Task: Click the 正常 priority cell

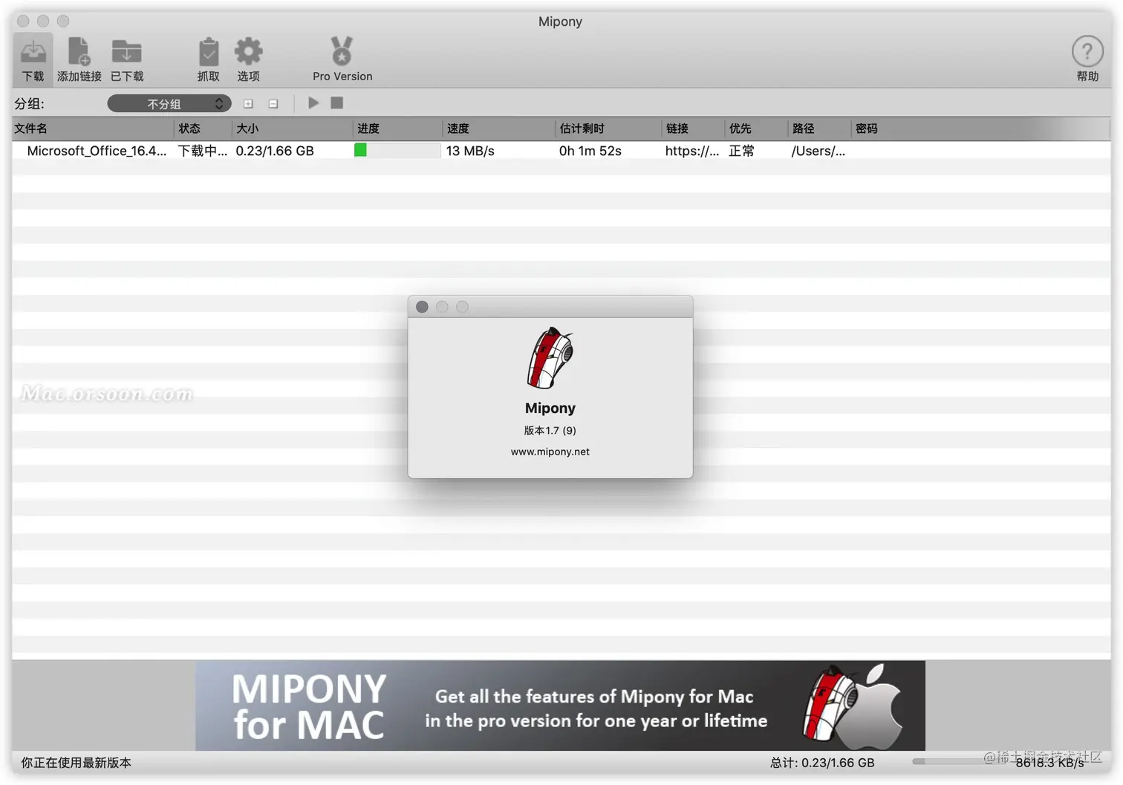Action: [x=741, y=151]
